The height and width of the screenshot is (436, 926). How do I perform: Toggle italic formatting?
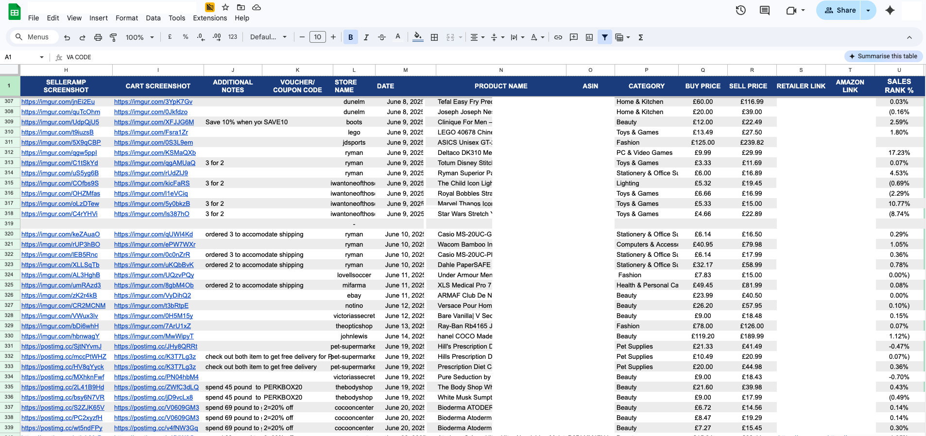coord(366,37)
